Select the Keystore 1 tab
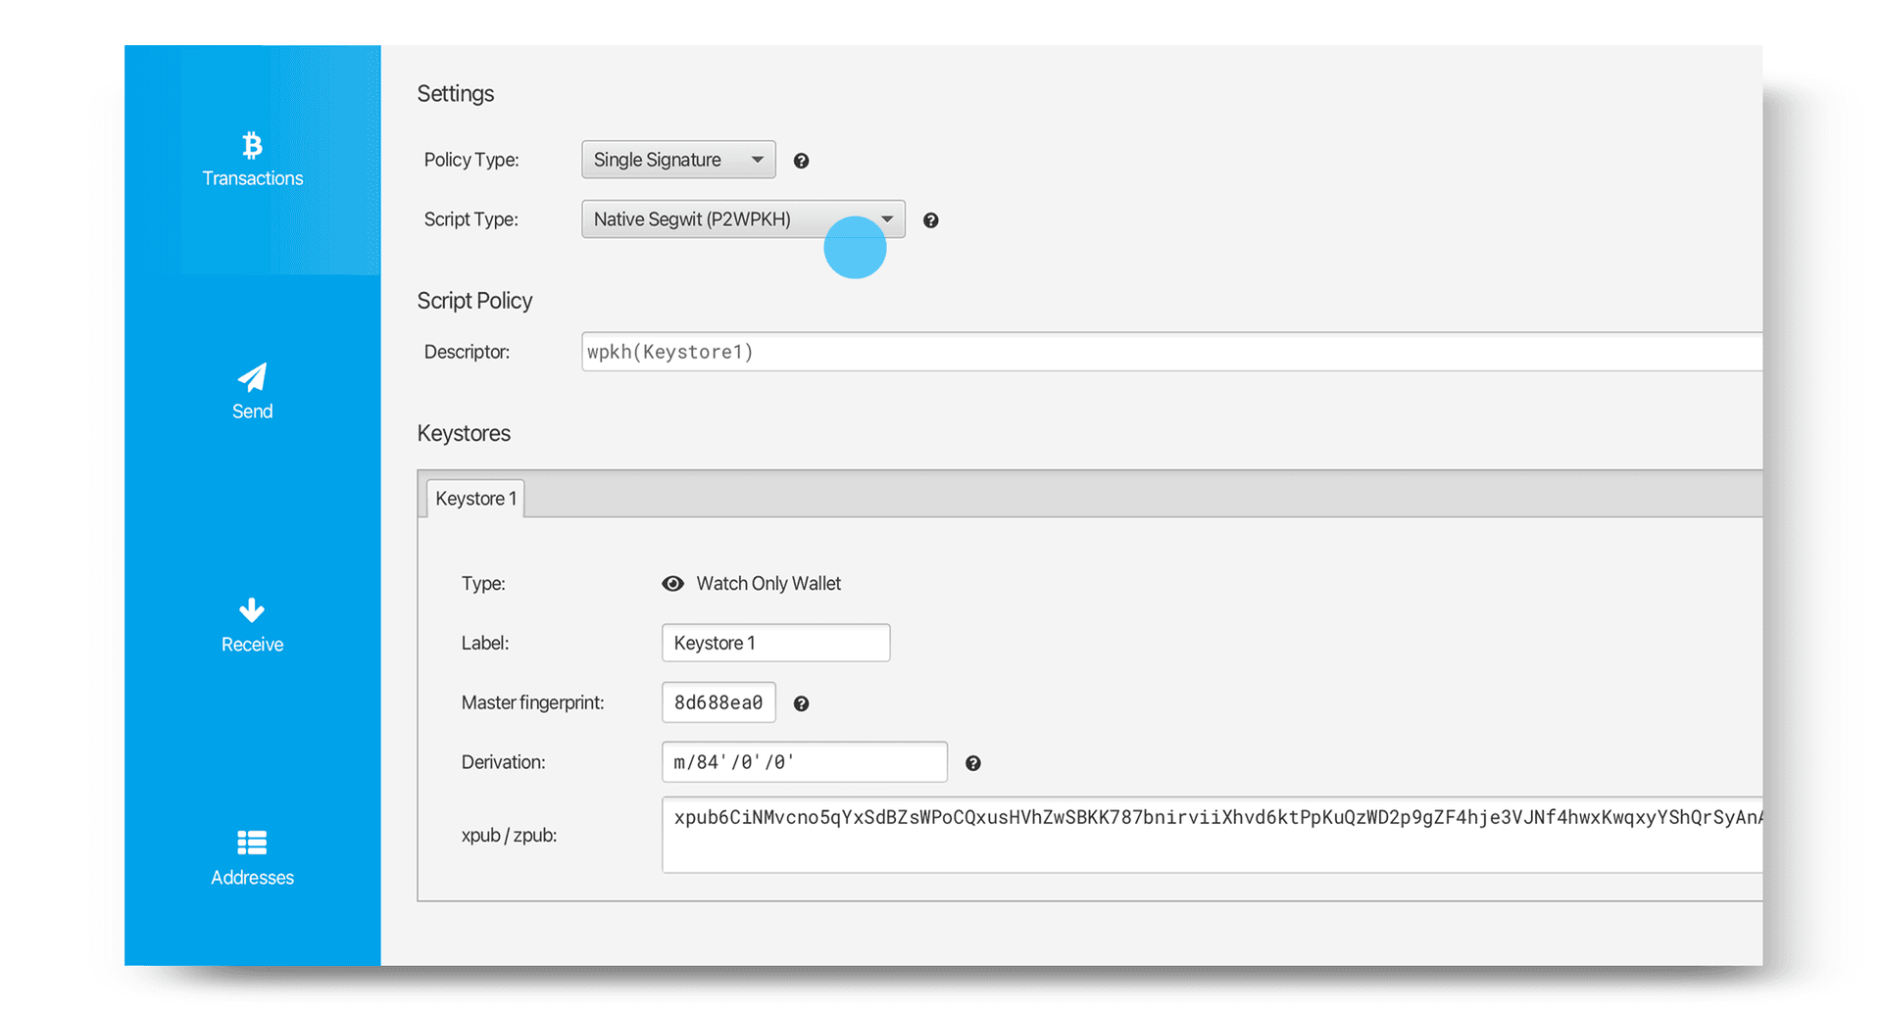The height and width of the screenshot is (1013, 1882). click(475, 499)
